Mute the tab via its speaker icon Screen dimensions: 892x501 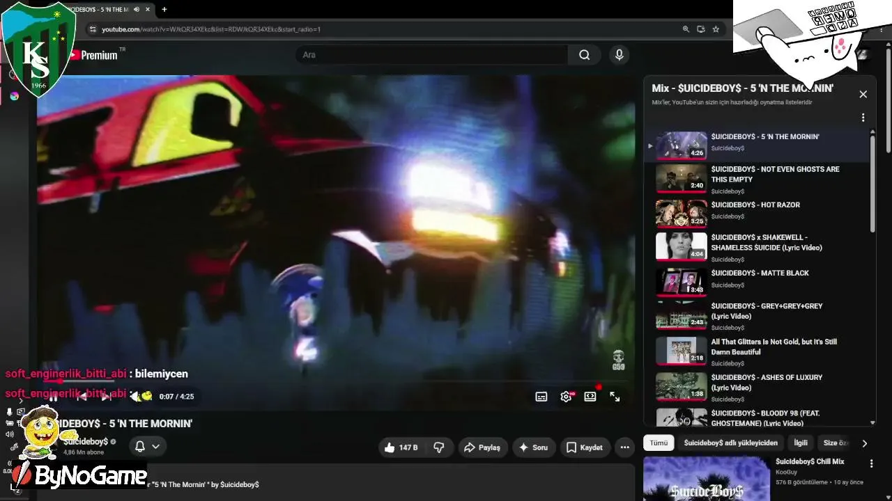coord(137,10)
